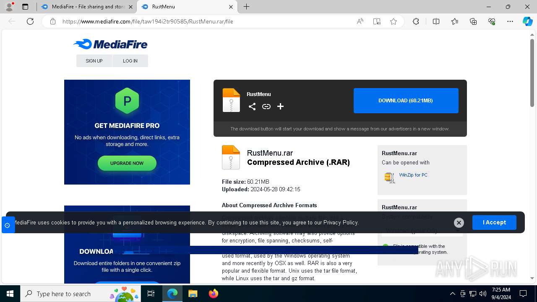Image resolution: width=537 pixels, height=302 pixels.
Task: Open the browser profile icon
Action: [9, 7]
